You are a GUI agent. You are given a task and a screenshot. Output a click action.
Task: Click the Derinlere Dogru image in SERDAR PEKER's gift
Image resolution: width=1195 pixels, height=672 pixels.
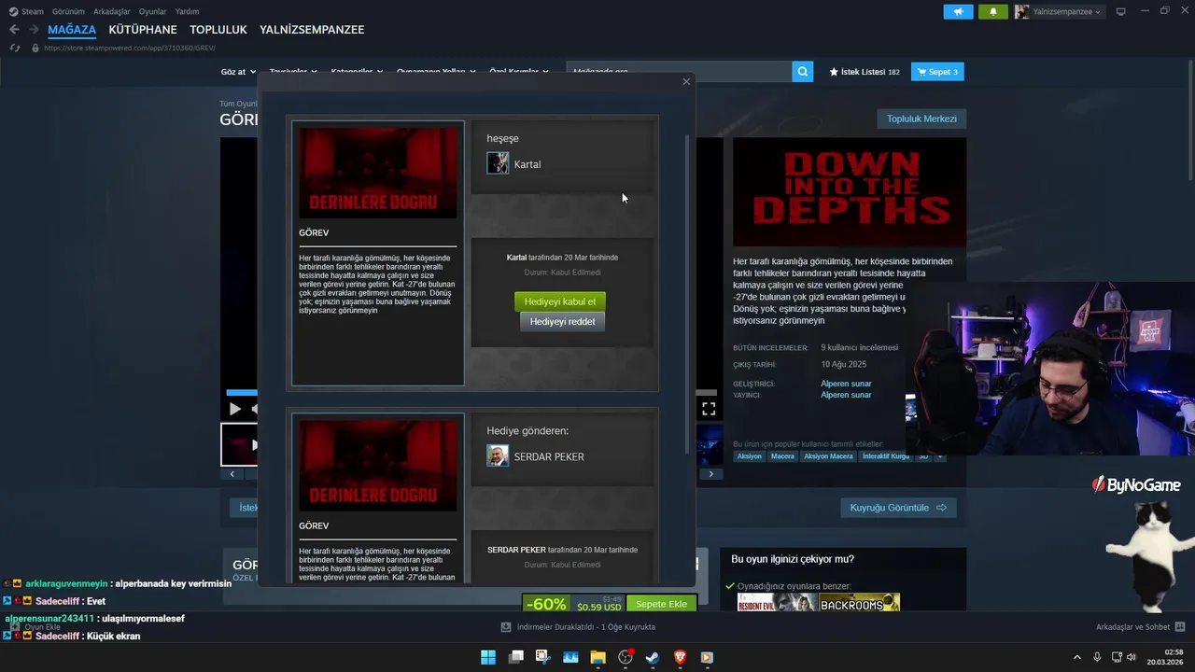[x=378, y=466]
